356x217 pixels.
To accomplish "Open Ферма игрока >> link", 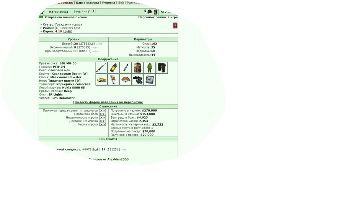I will (x=102, y=124).
